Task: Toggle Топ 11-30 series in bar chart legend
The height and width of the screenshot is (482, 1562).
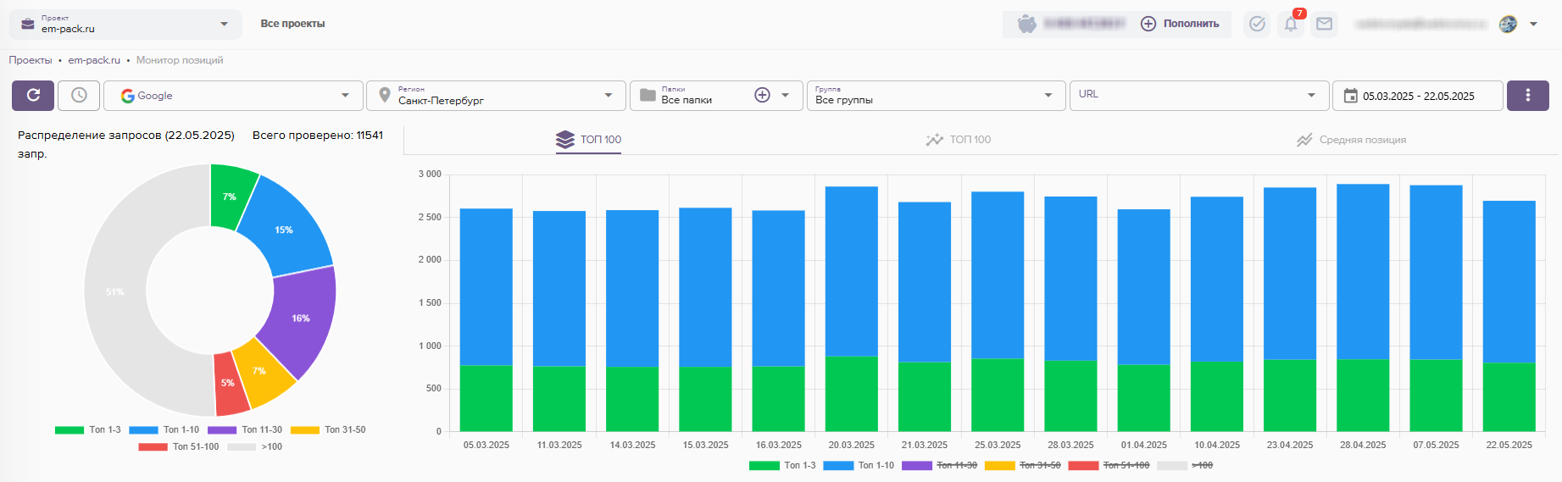Action: 940,465
